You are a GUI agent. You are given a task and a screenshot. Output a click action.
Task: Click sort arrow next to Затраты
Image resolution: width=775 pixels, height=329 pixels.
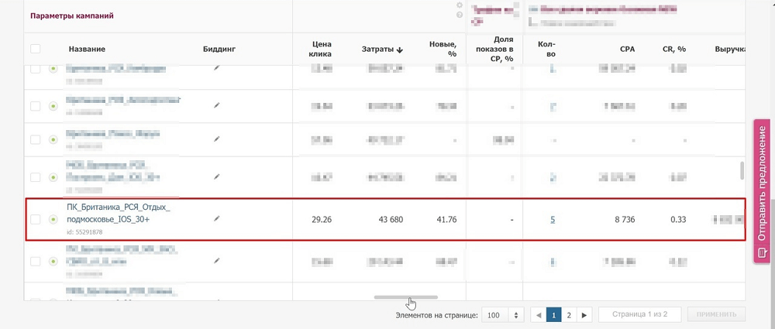tap(400, 50)
